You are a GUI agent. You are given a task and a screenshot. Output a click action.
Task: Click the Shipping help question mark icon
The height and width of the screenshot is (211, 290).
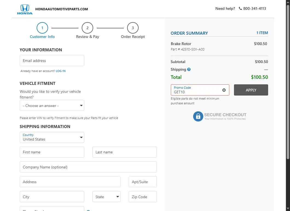tap(189, 70)
